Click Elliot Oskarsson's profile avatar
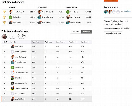The image size is (132, 106). [12, 78]
